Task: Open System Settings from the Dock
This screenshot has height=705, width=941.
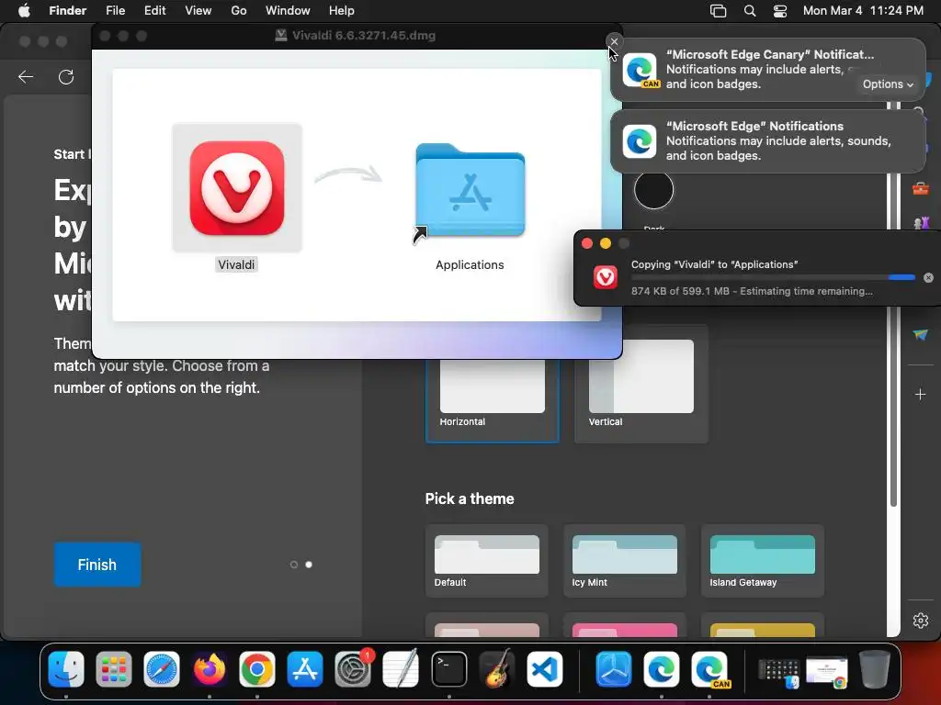Action: 353,669
